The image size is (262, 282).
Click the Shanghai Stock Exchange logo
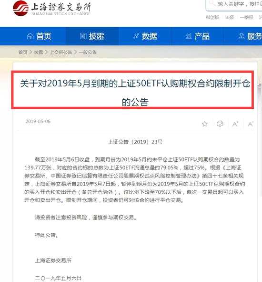click(x=52, y=9)
